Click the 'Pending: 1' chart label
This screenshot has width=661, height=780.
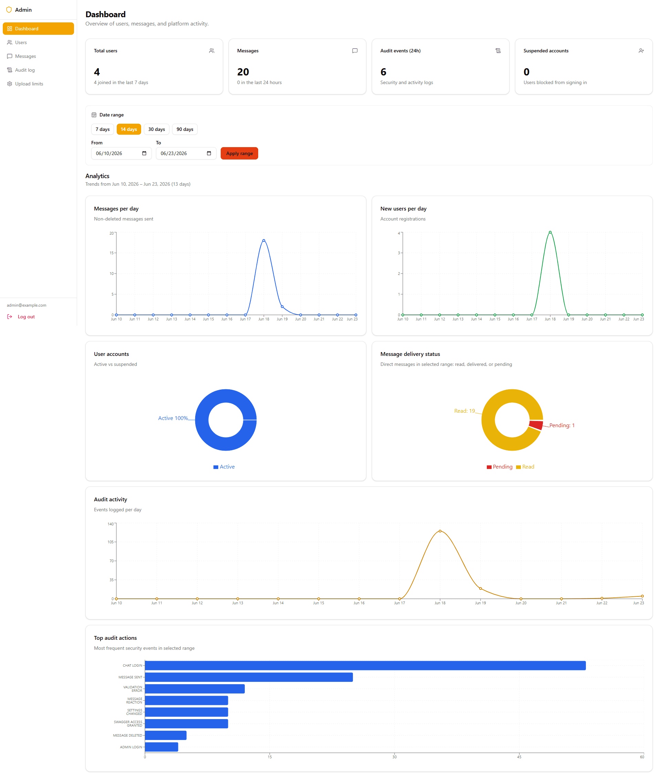click(562, 425)
